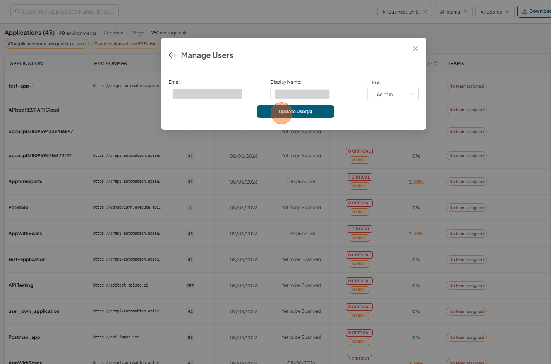This screenshot has width=551, height=364.
Task: Click No team assigned for test-app-1
Action: (466, 86)
